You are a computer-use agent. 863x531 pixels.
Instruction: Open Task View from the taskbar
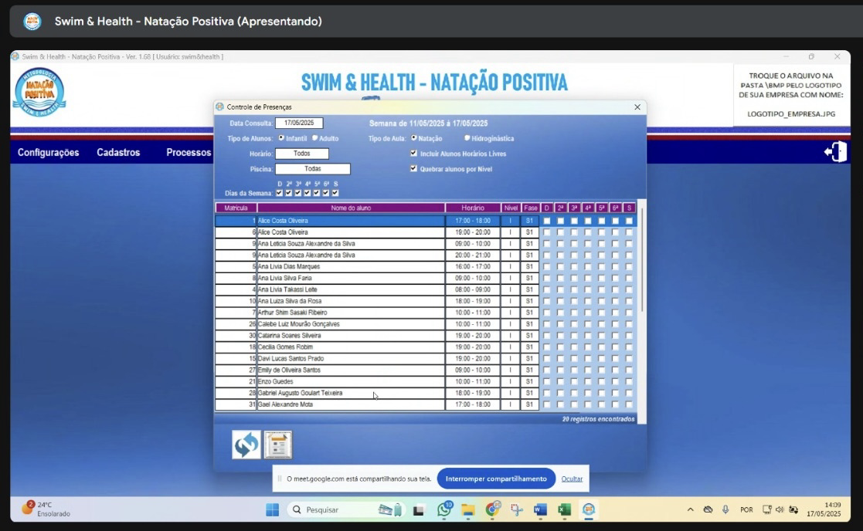(x=418, y=510)
